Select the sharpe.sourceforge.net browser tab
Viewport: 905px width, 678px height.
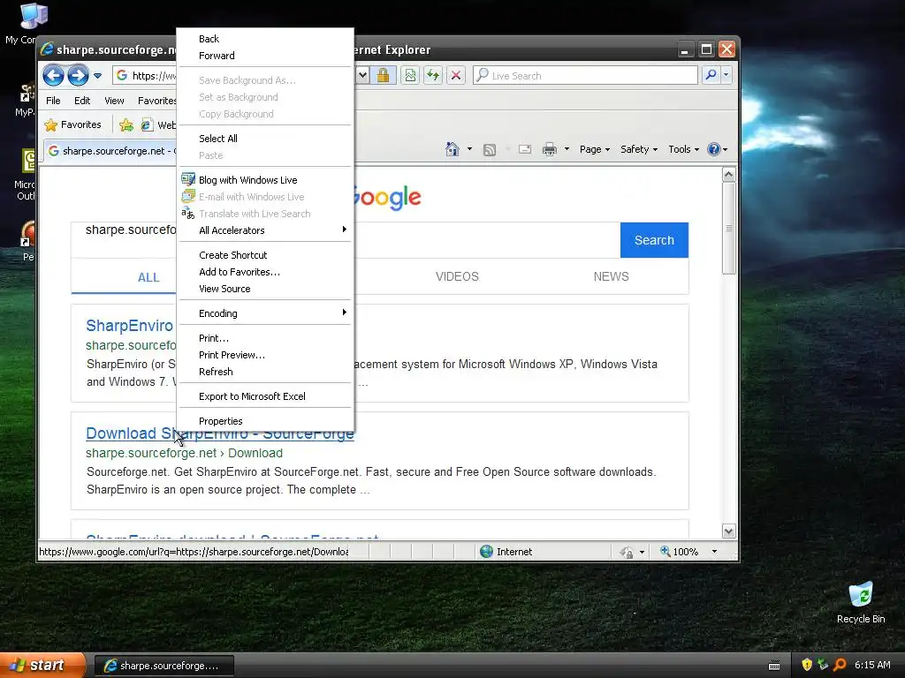[x=110, y=151]
